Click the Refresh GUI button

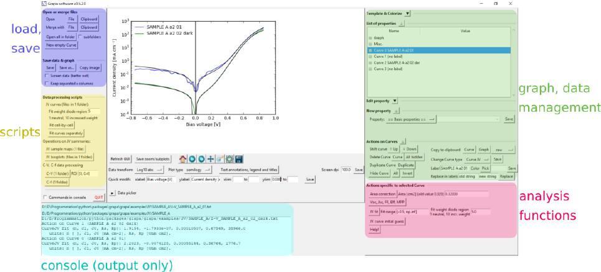pos(121,159)
